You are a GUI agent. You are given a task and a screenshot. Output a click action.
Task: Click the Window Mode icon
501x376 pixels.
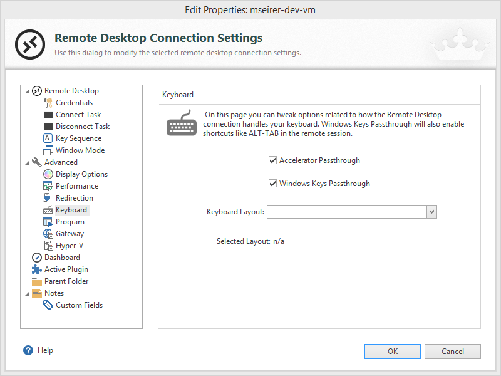pos(48,150)
